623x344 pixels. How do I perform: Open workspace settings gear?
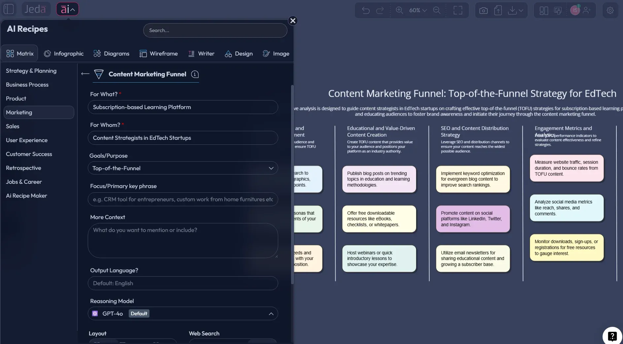610,10
